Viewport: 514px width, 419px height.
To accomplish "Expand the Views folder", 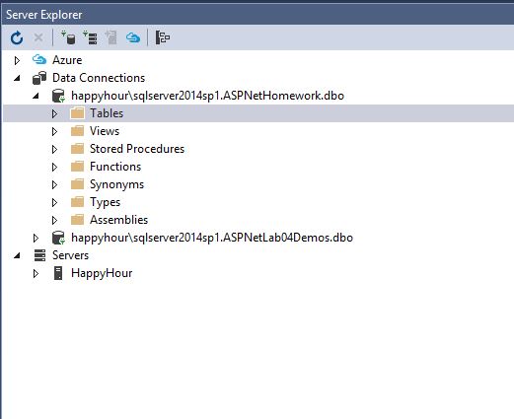I will [54, 131].
